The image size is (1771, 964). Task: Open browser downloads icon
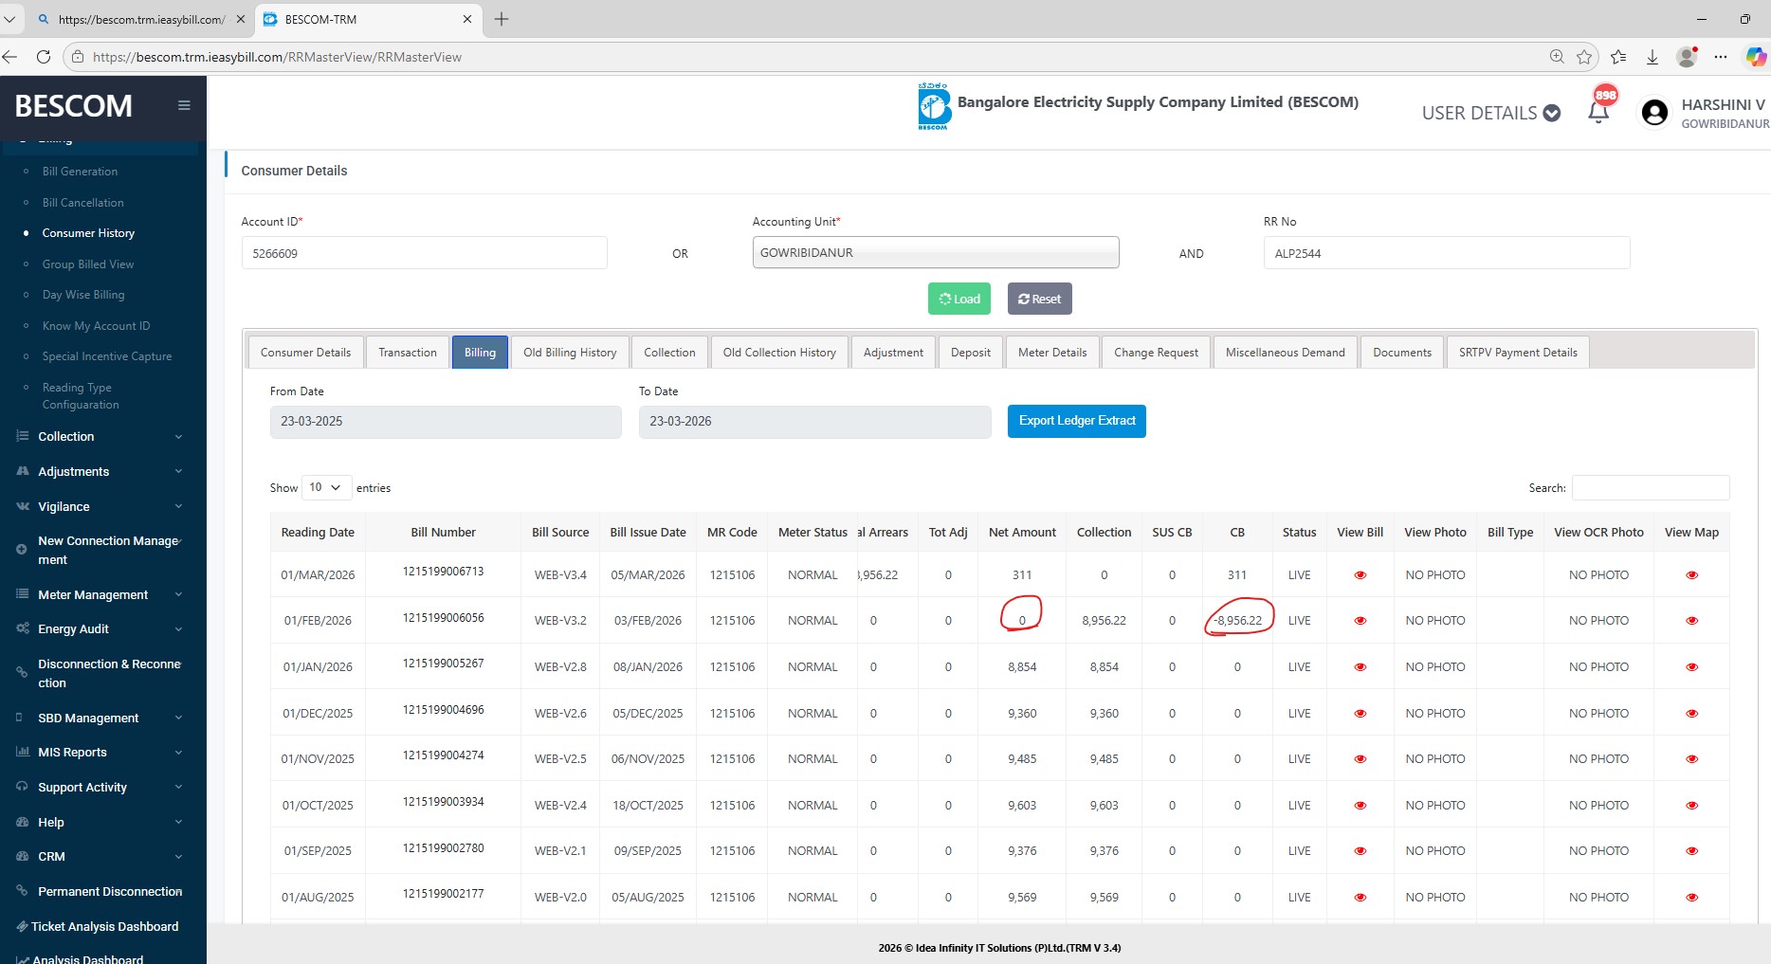[1652, 57]
